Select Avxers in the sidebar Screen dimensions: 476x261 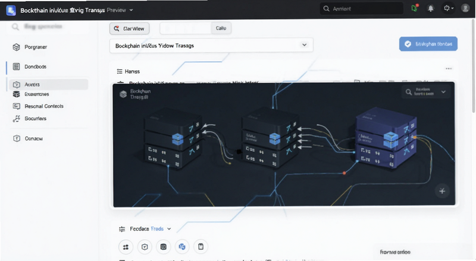tap(49, 84)
